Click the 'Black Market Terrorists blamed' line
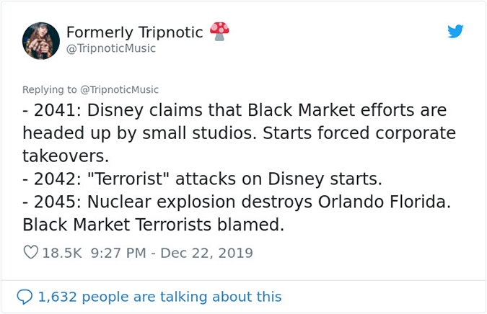Image resolution: width=487 pixels, height=314 pixels. coord(153,225)
